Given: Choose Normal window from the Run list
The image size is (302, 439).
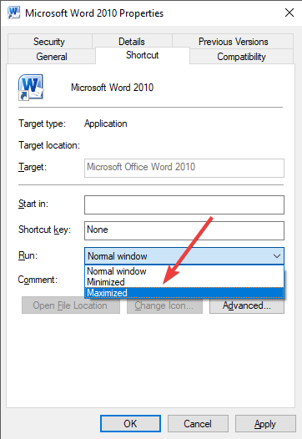Looking at the screenshot, I should 184,271.
